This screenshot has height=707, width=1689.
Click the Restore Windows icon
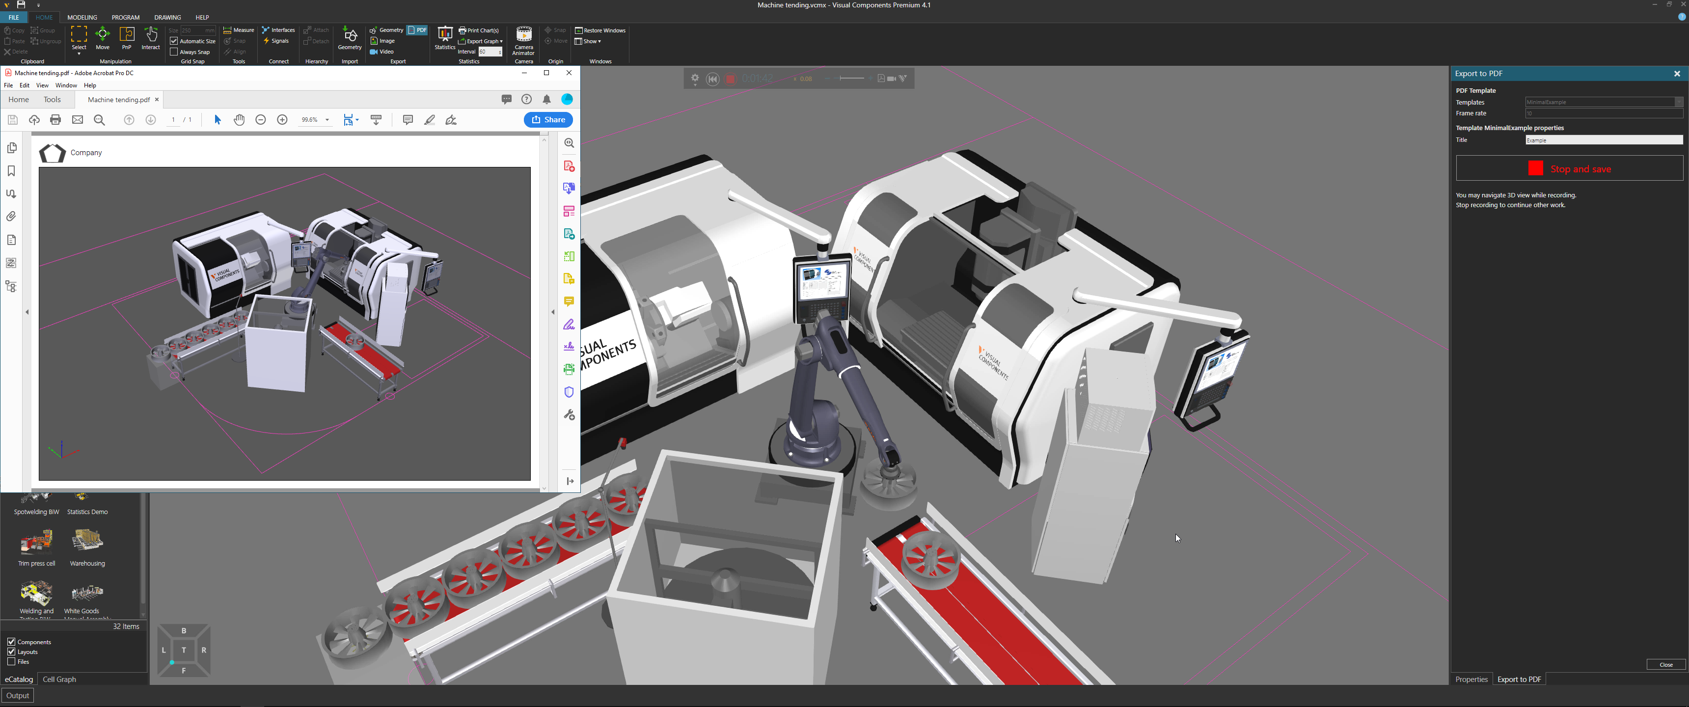[x=579, y=30]
